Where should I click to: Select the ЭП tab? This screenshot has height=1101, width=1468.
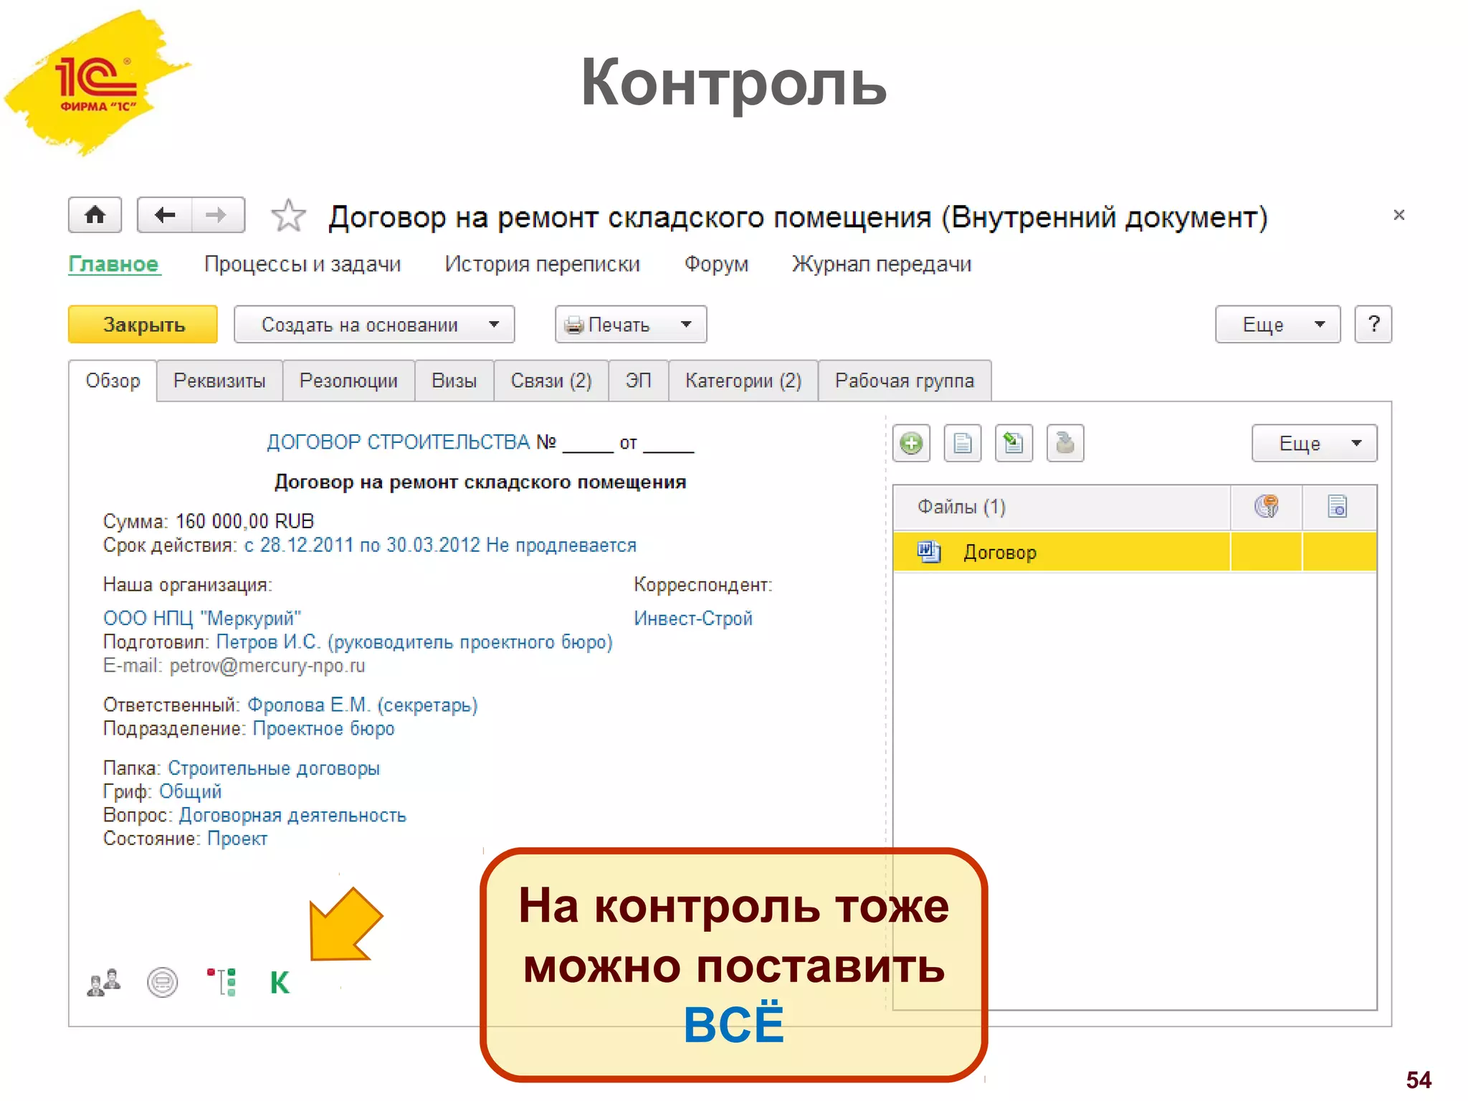point(639,381)
